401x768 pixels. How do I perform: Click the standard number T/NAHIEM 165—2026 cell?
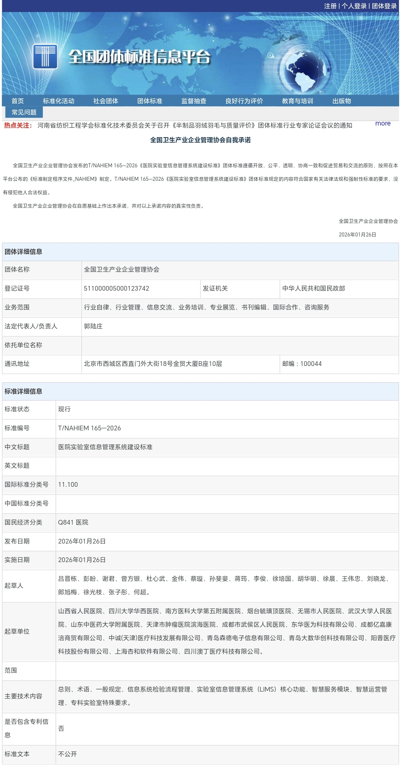click(89, 428)
